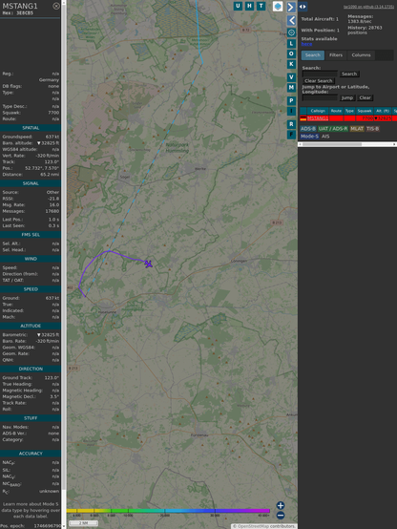
Task: Click the 32825 altitude cell in table
Action: coord(383,118)
